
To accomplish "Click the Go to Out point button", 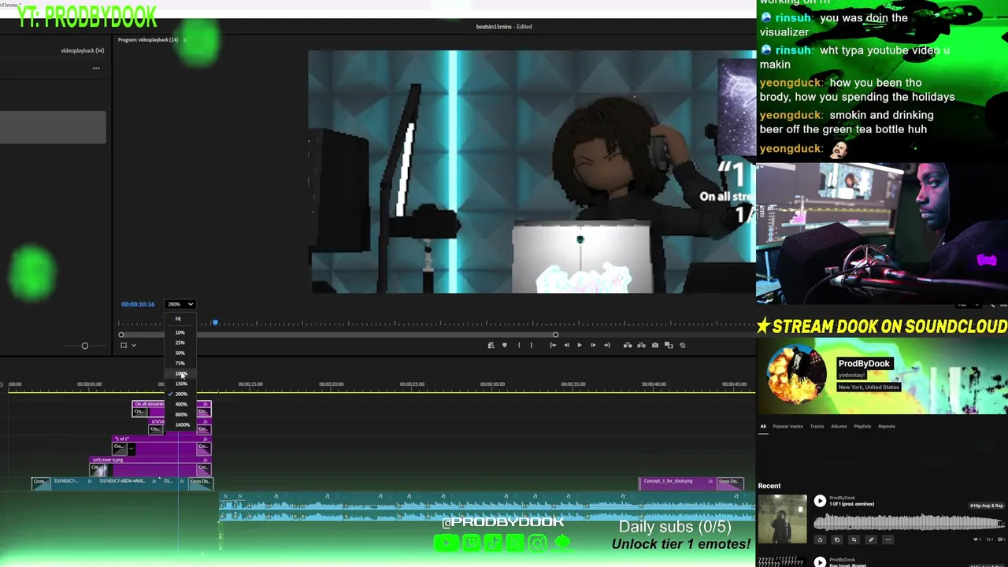I will pyautogui.click(x=607, y=345).
